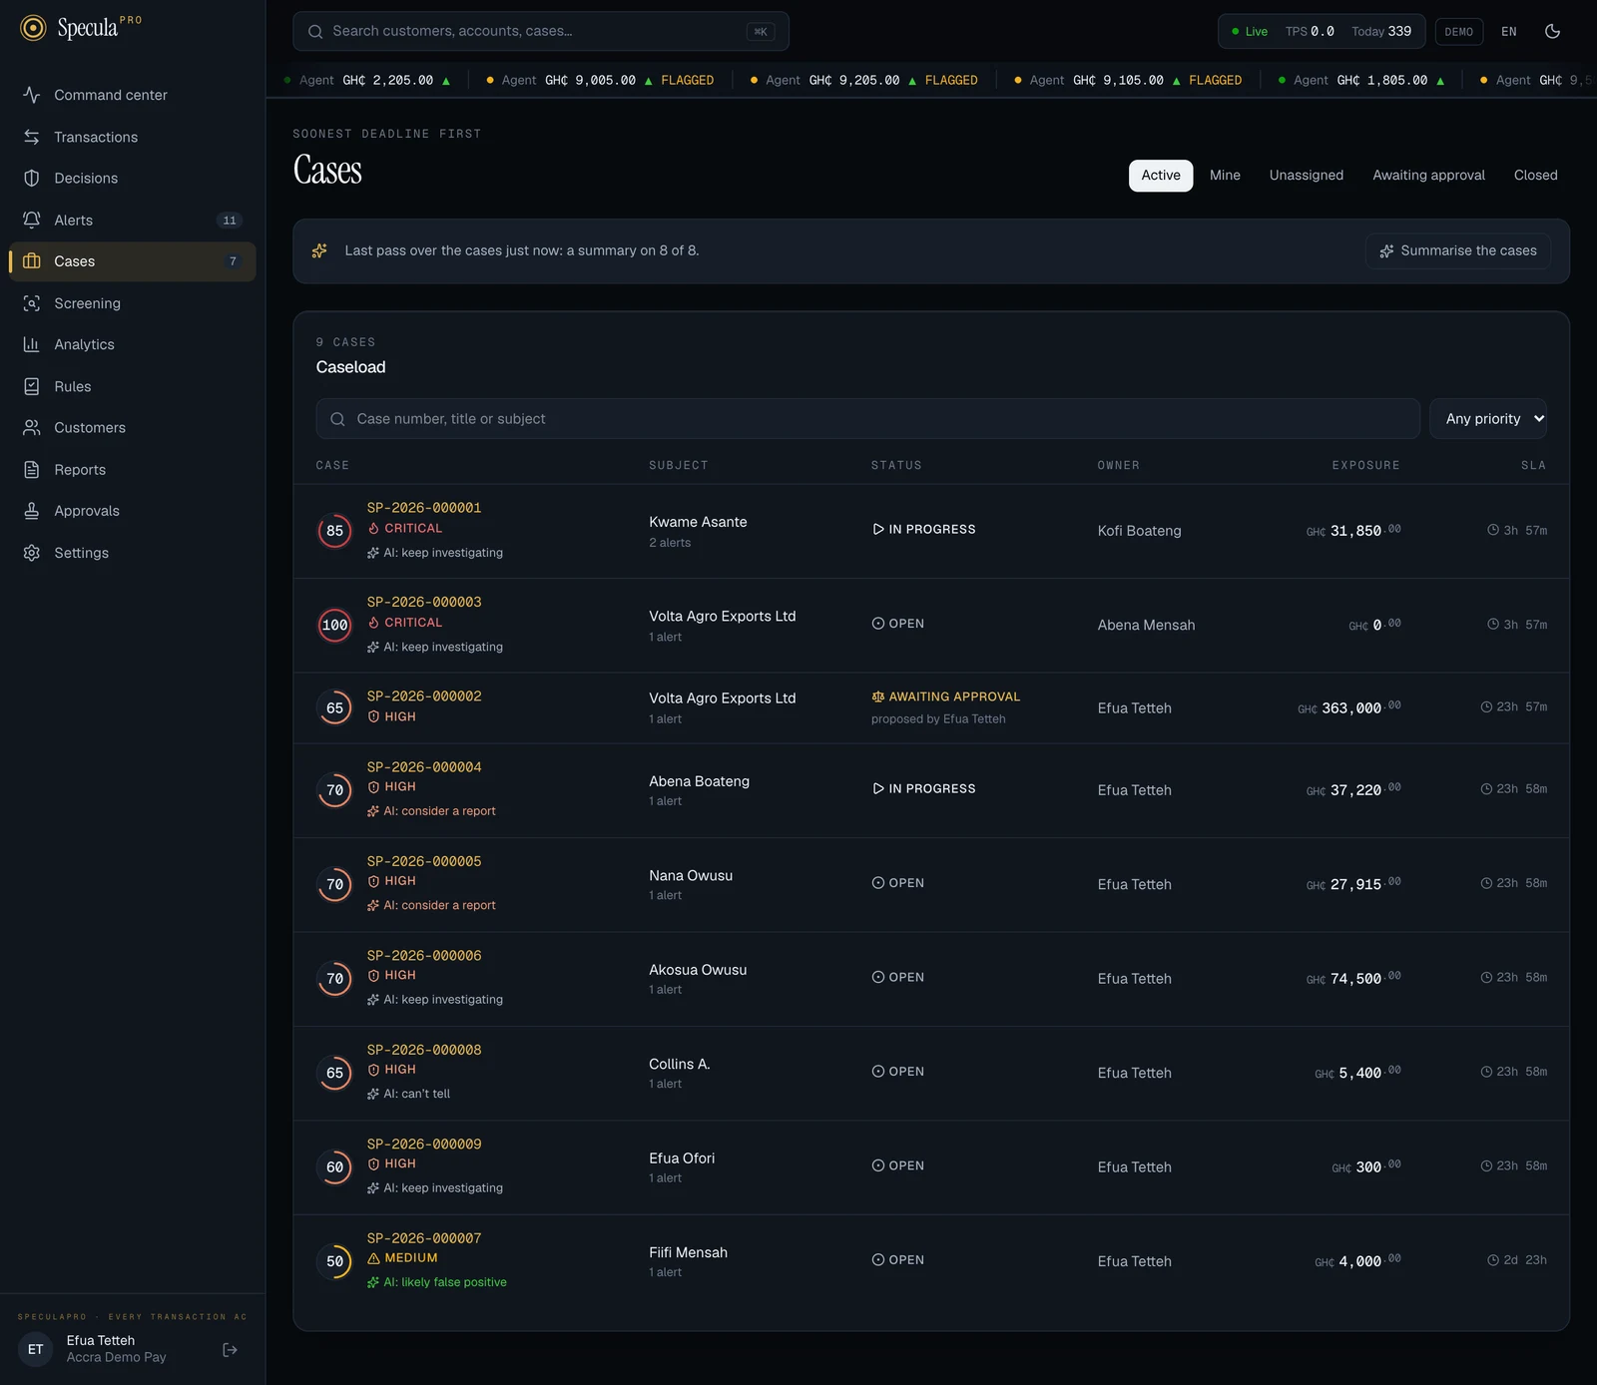The width and height of the screenshot is (1597, 1385).
Task: Click the '2 alerts' text under Kwame Asante
Action: click(670, 543)
